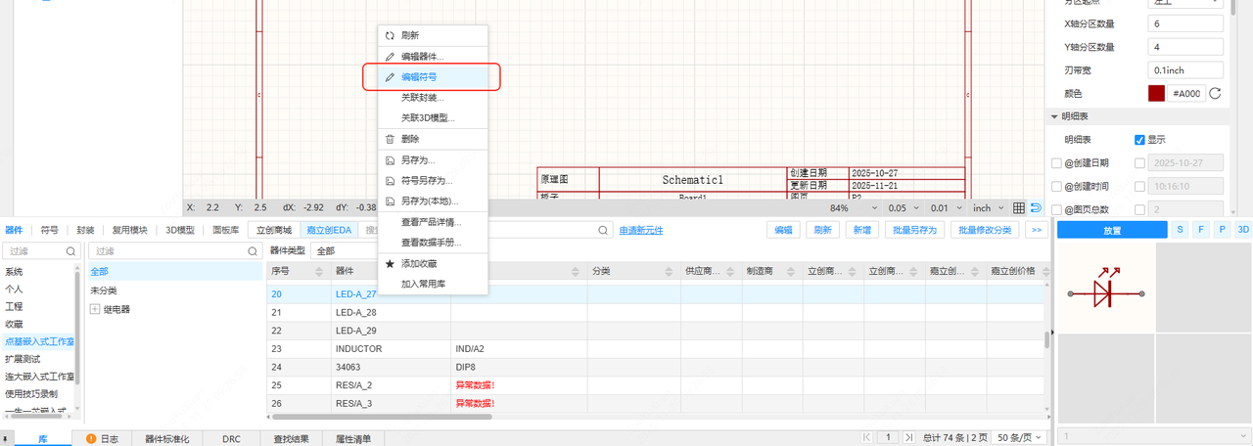The width and height of the screenshot is (1253, 446).
Task: Show the 3D model preview with the 3D button
Action: tap(1243, 230)
